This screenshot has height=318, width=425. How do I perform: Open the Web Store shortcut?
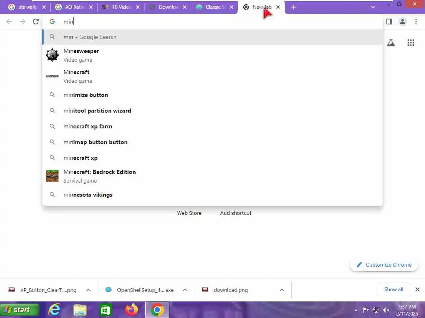point(189,213)
